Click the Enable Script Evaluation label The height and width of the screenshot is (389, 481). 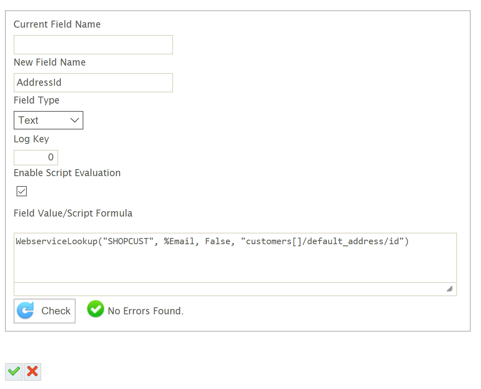pos(67,173)
